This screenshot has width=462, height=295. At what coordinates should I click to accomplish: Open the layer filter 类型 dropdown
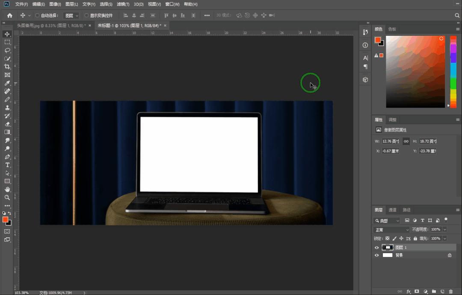click(x=387, y=221)
